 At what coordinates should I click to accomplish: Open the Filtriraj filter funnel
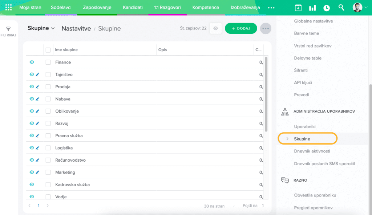pos(8,31)
